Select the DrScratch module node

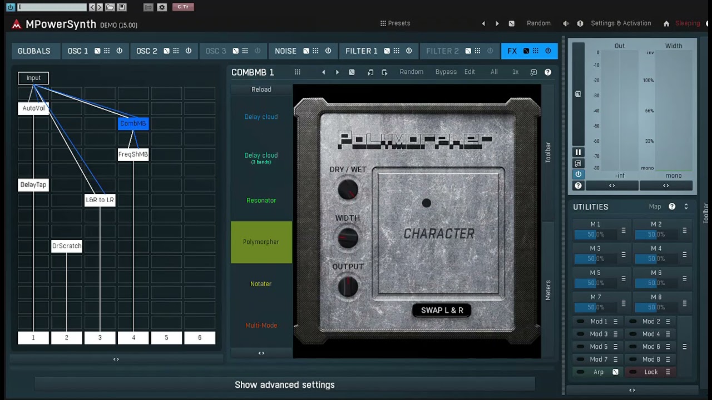click(x=67, y=246)
